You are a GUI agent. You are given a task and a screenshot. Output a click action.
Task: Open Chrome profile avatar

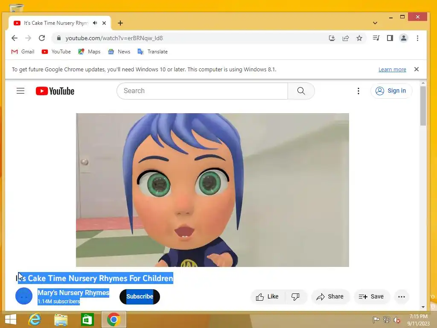(x=404, y=38)
